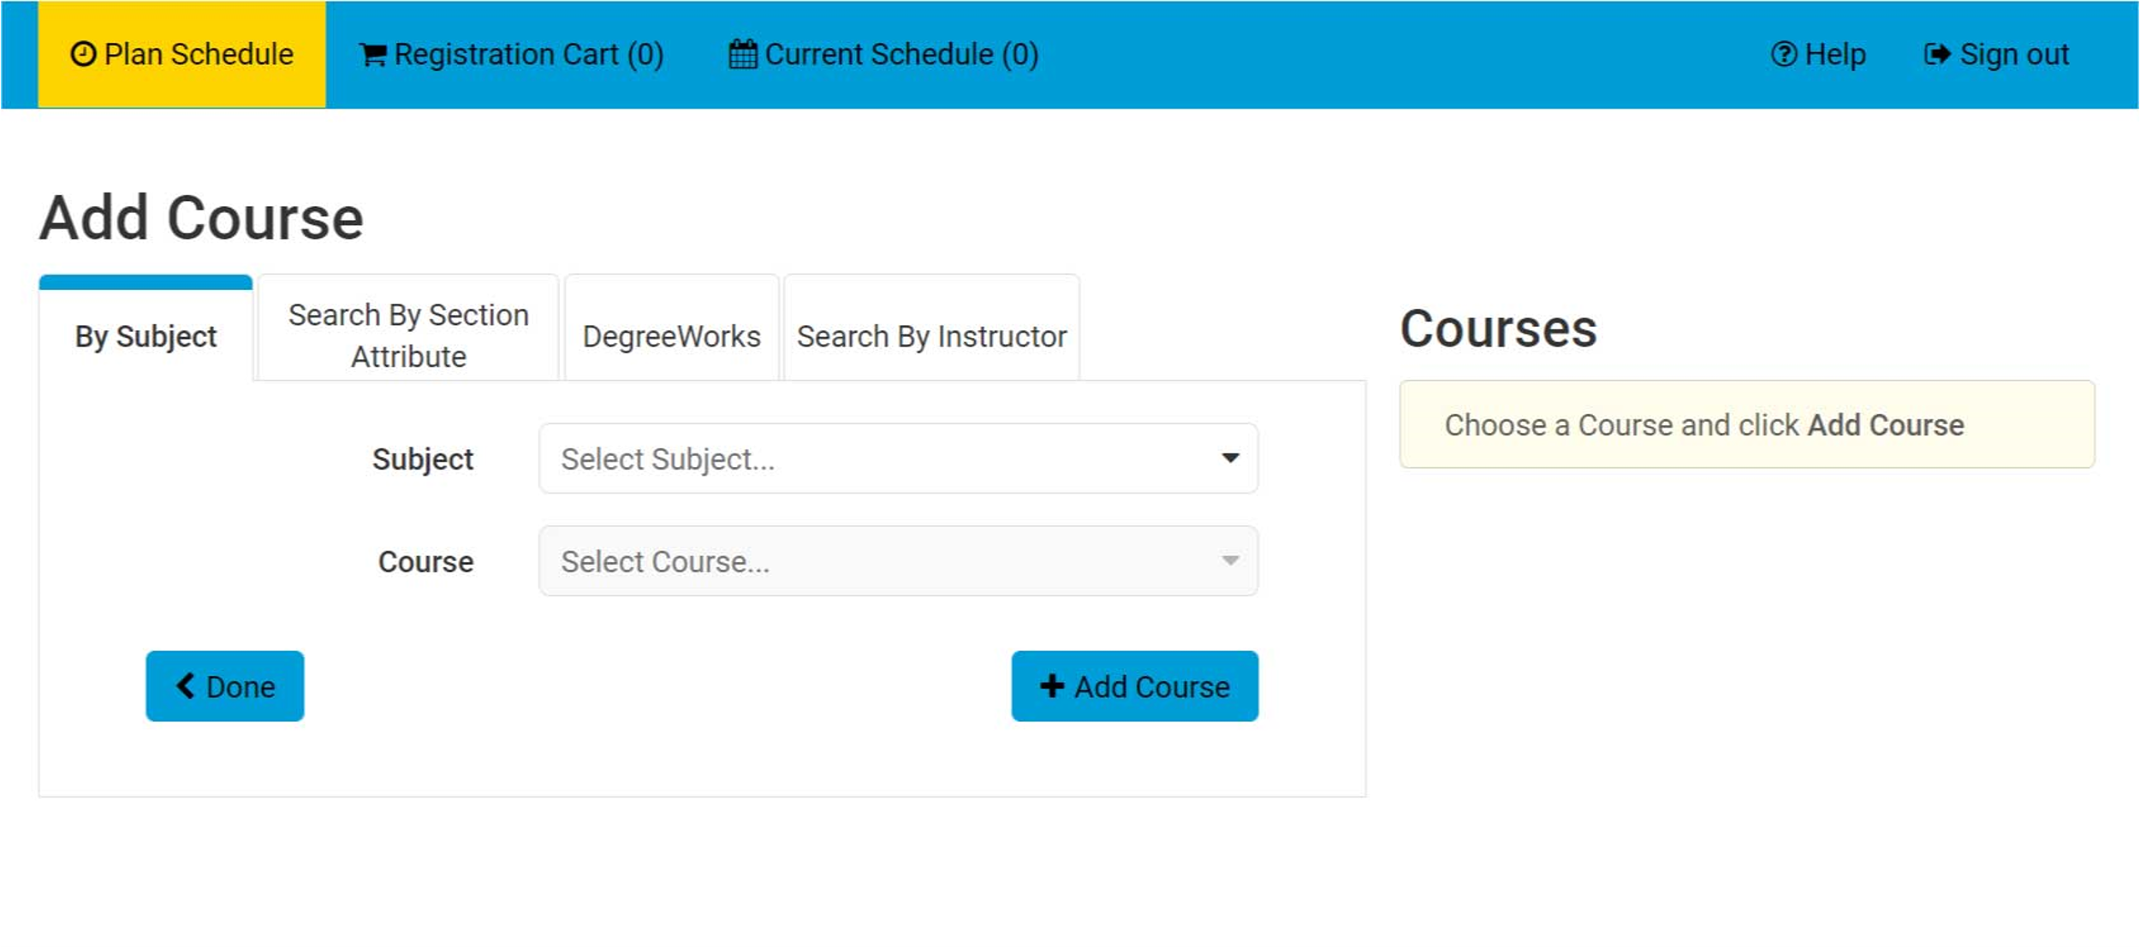Switch to Search By Section Attribute tab
Viewport: 2140px width, 947px height.
pyautogui.click(x=408, y=335)
